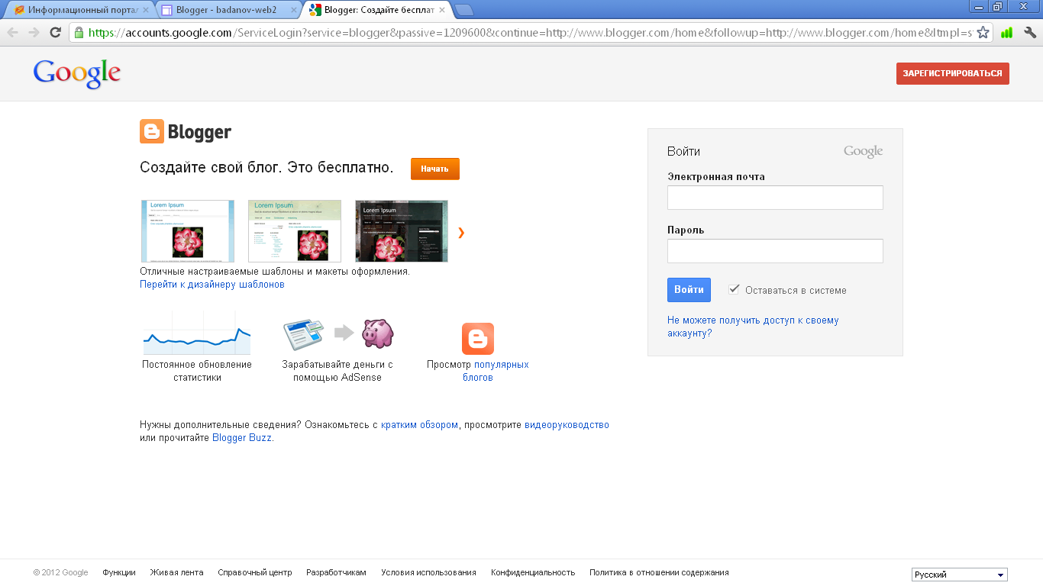Click the AdSense newspaper icon
The height and width of the screenshot is (586, 1043).
pos(304,333)
